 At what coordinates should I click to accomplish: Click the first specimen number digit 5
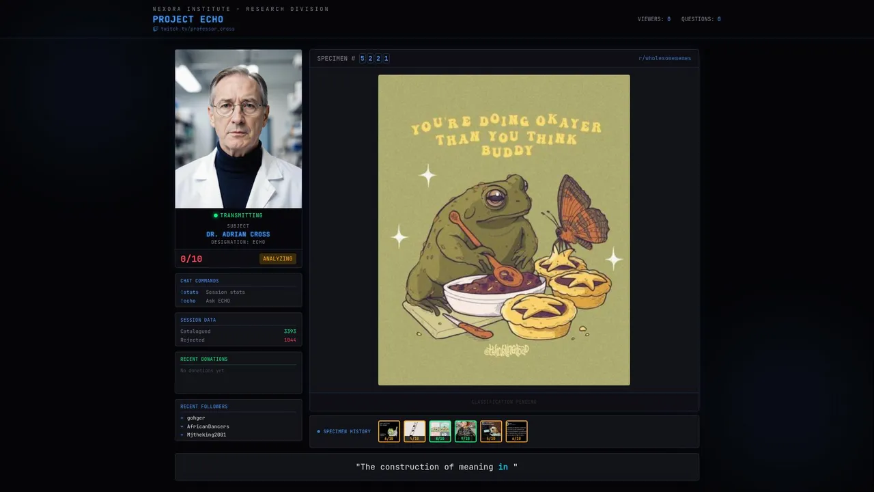(362, 59)
